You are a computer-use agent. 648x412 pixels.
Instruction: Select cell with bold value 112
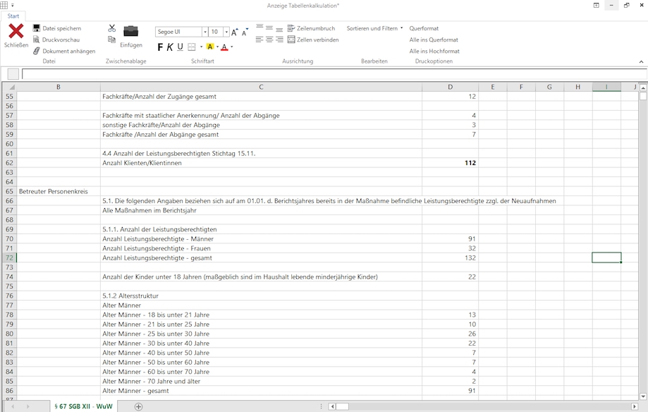[x=450, y=163]
